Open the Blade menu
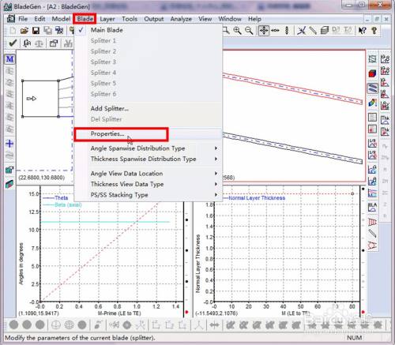Image resolution: width=395 pixels, height=345 pixels. 85,19
